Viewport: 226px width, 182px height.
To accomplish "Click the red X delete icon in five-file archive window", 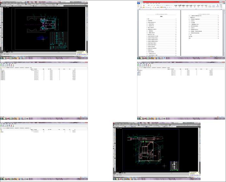I will pyautogui.click(x=148, y=65).
